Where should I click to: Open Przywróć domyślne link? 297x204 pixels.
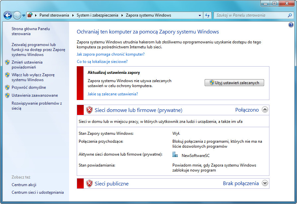[29, 87]
